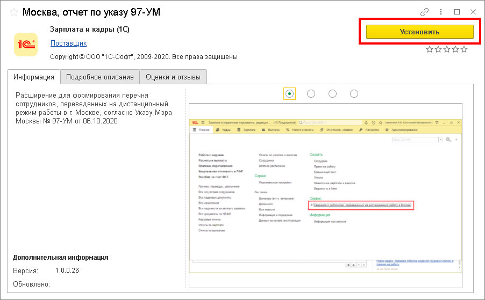Image resolution: width=485 pixels, height=300 pixels.
Task: Rate four stars
Action: pyautogui.click(x=455, y=49)
